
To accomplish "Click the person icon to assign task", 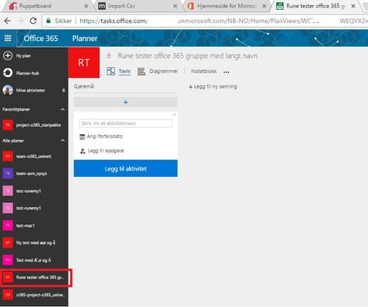I will 83,151.
